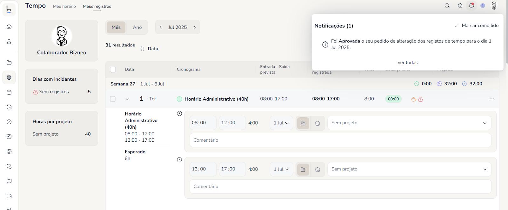
Task: Open the folder icon in sidebar
Action: [x=9, y=63]
